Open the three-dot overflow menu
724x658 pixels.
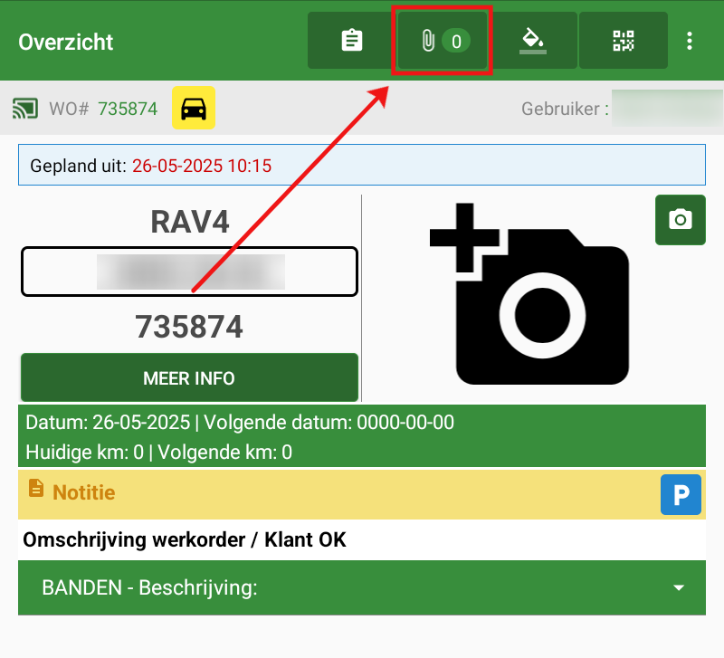coord(690,41)
